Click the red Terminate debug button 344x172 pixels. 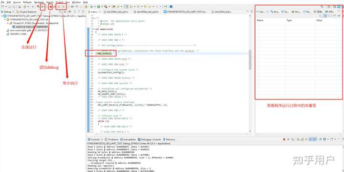pos(51,7)
